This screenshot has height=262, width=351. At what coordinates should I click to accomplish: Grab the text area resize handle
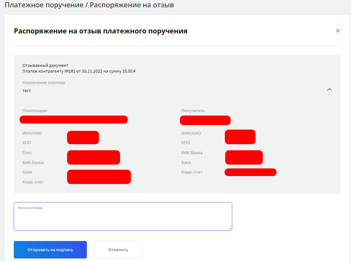[x=230, y=228]
